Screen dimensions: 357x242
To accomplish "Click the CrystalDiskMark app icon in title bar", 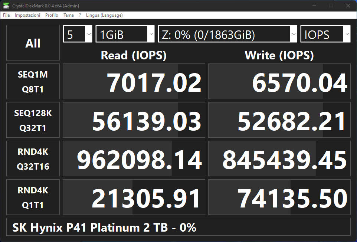I will point(6,6).
